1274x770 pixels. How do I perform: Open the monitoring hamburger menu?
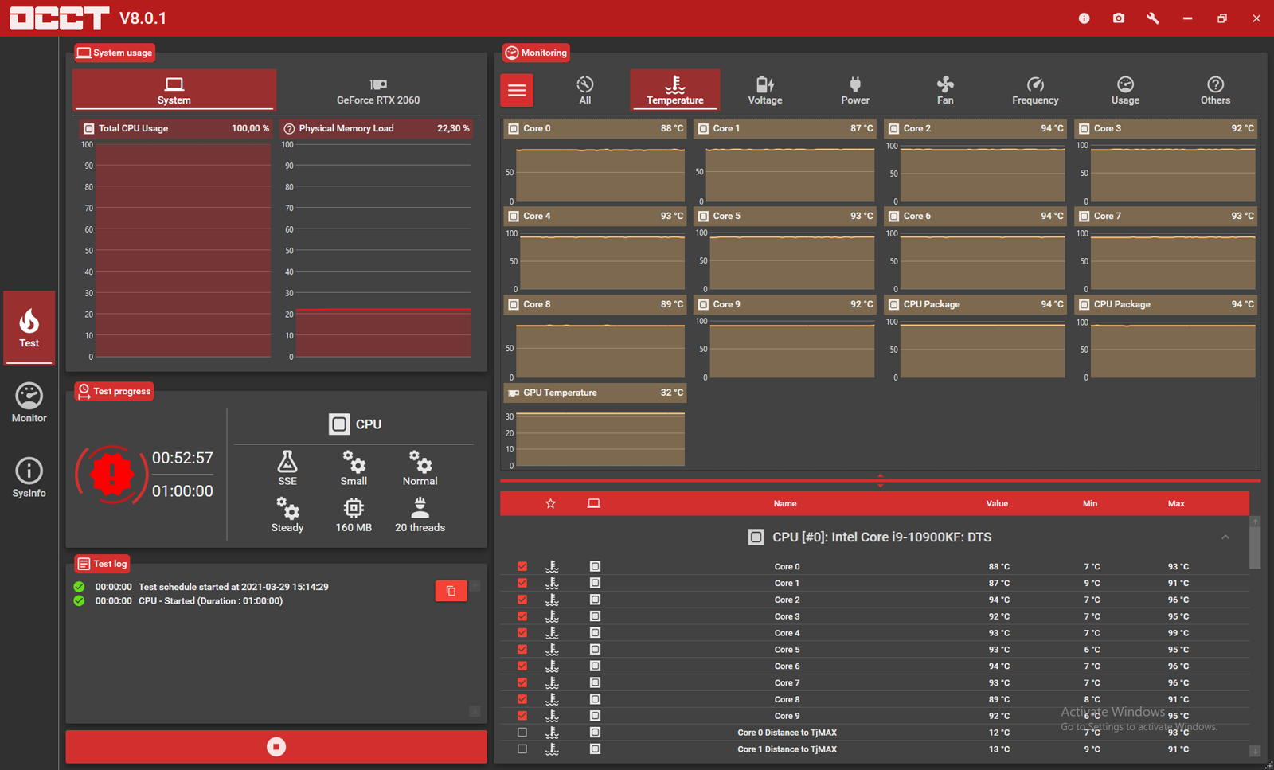point(517,90)
